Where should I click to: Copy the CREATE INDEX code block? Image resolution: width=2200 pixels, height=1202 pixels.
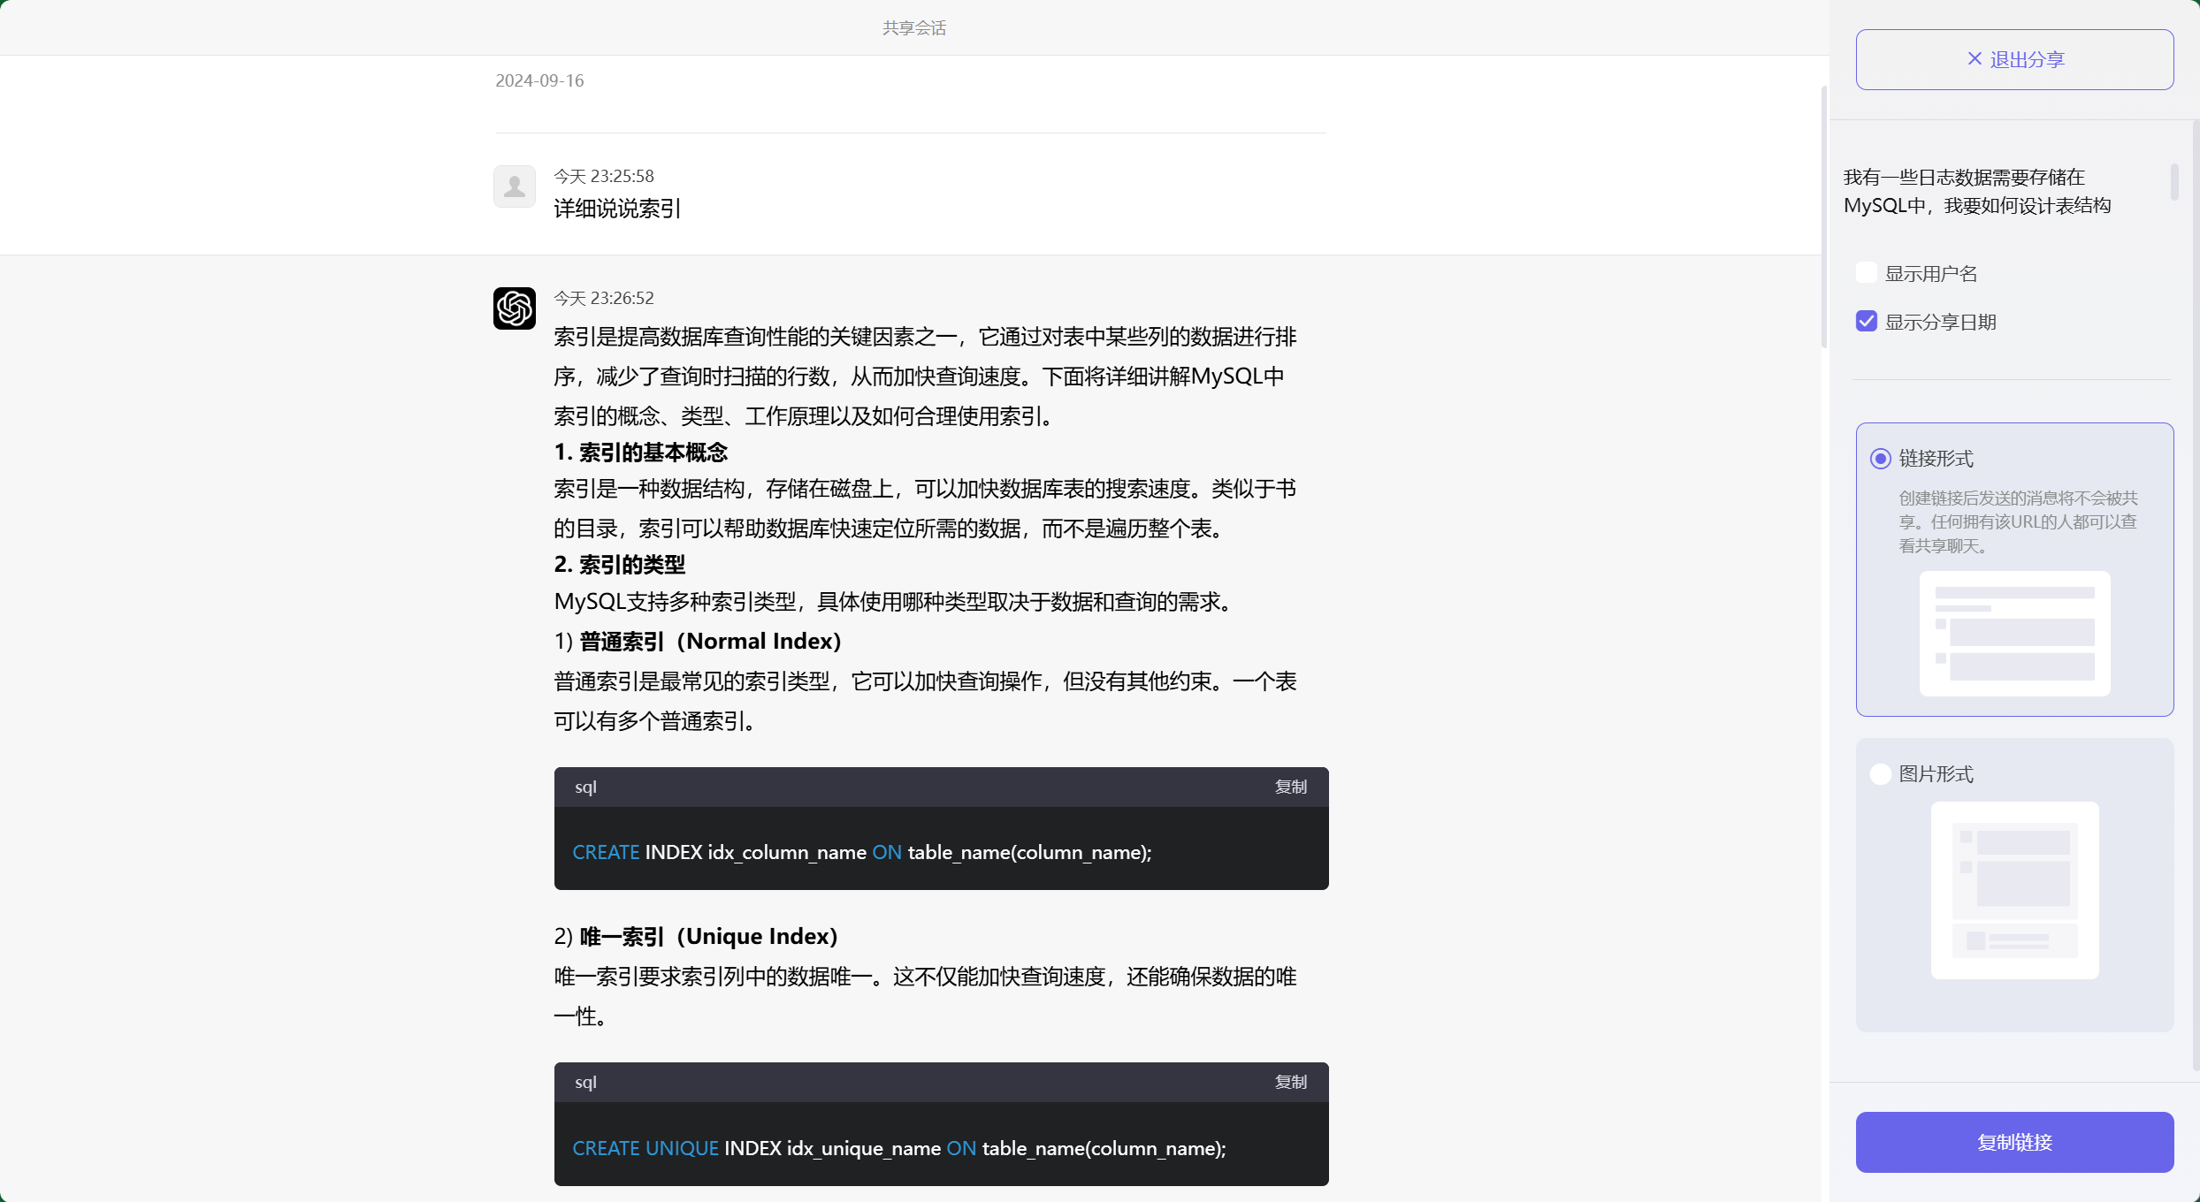pos(1290,787)
